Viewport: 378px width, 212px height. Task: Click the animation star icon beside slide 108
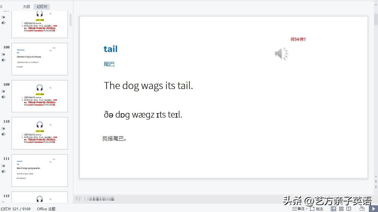[4, 54]
